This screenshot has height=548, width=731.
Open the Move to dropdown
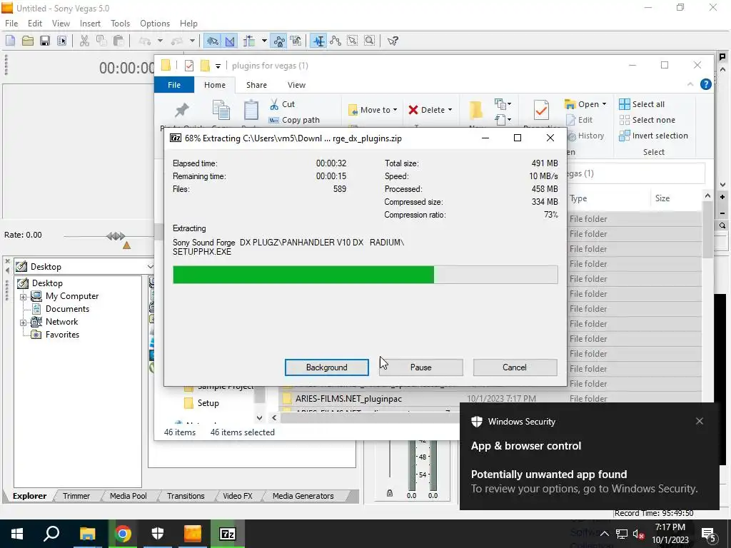coord(373,110)
